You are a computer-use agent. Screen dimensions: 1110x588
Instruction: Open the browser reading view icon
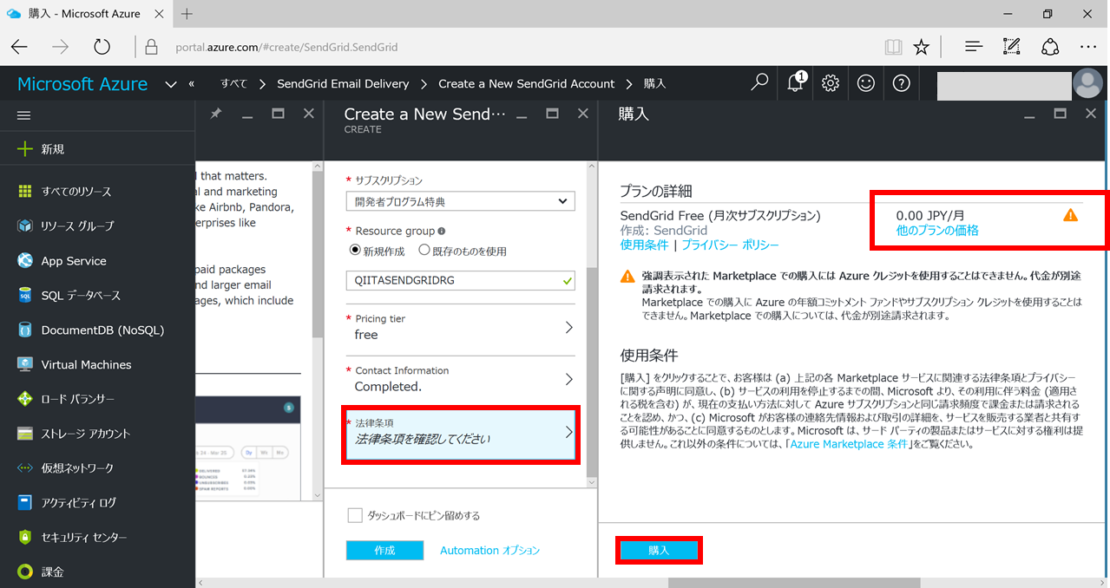point(893,47)
